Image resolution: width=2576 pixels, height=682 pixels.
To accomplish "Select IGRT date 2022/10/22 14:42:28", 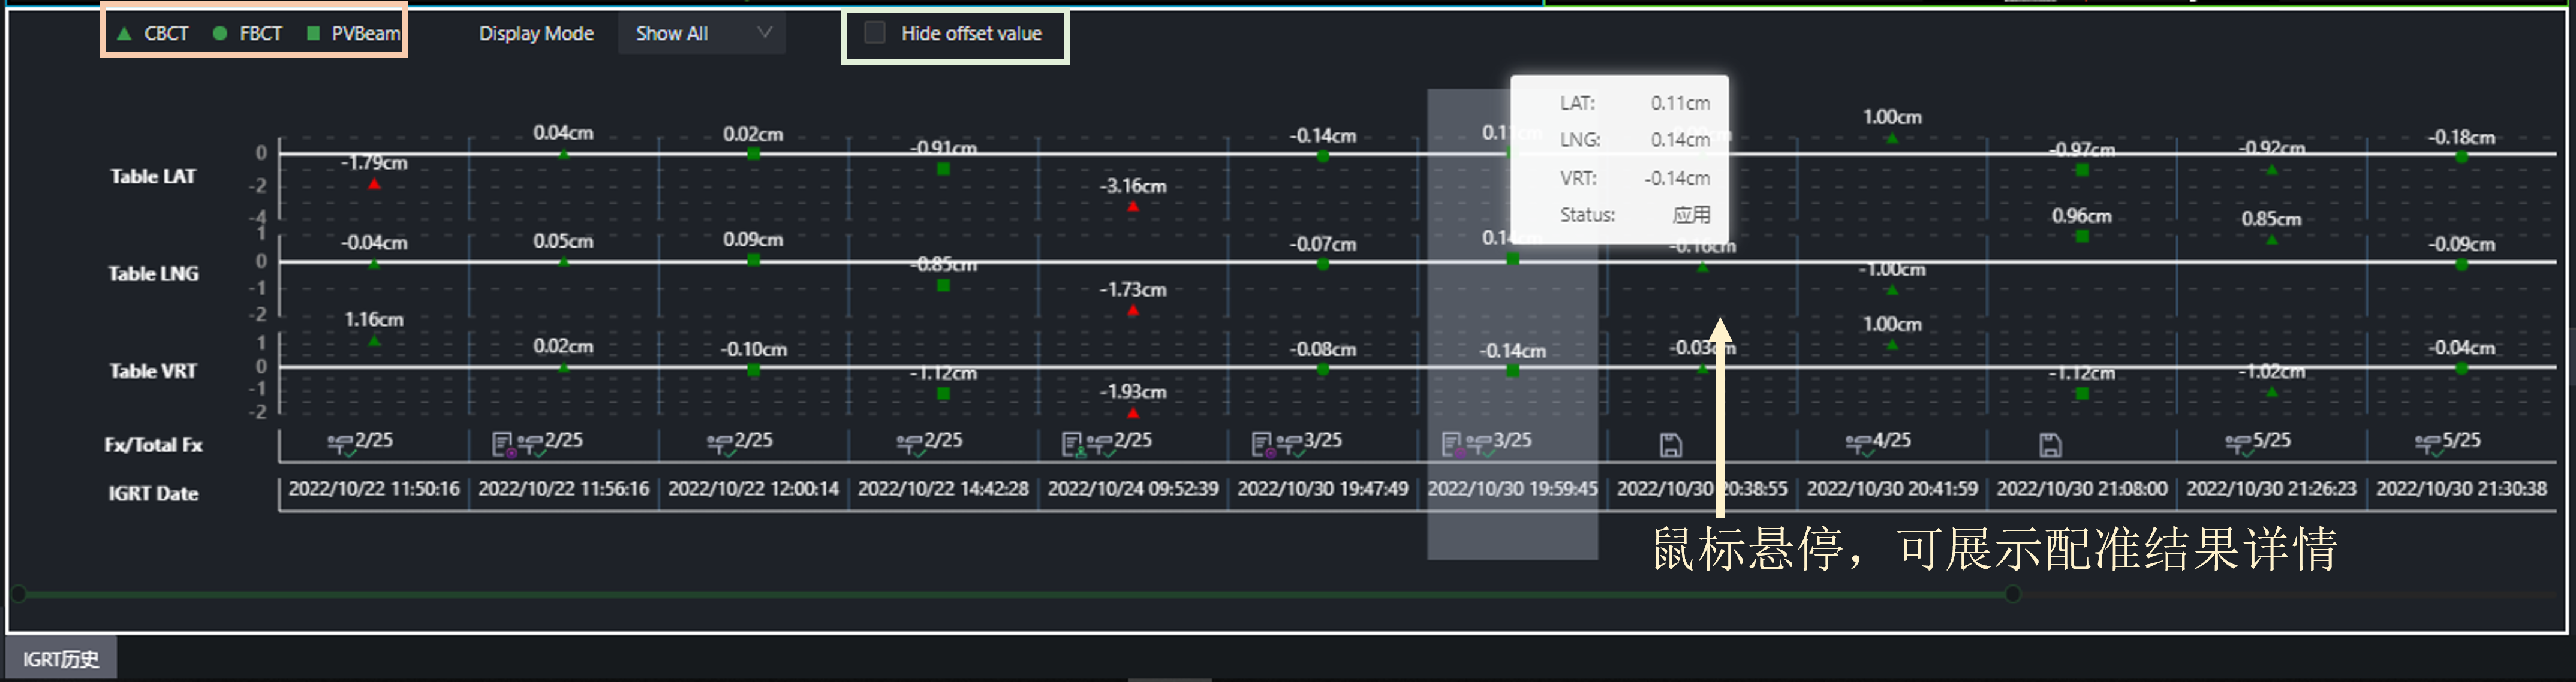I will 943,489.
